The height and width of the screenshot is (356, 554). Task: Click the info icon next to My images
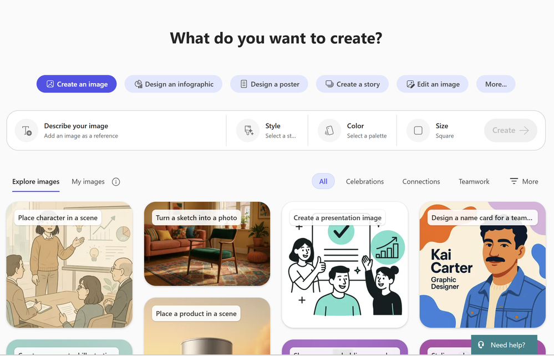click(x=116, y=182)
